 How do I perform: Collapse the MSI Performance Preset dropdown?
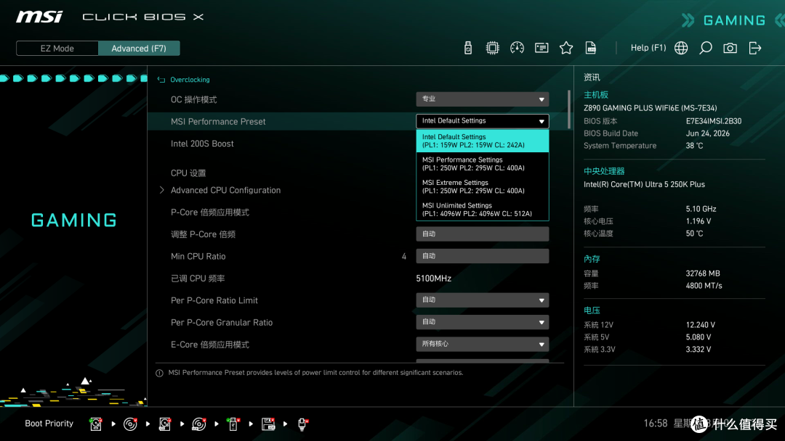pyautogui.click(x=482, y=121)
